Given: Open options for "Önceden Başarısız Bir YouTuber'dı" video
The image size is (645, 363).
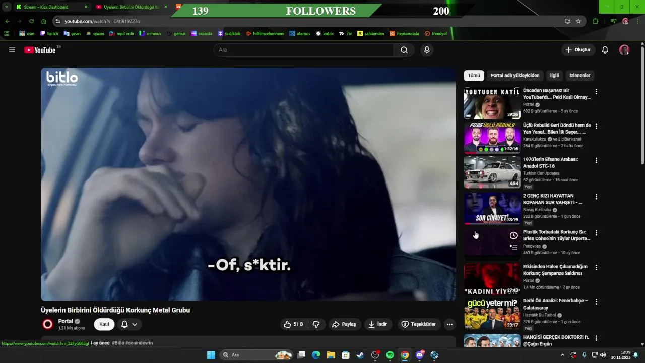Looking at the screenshot, I should point(596,92).
